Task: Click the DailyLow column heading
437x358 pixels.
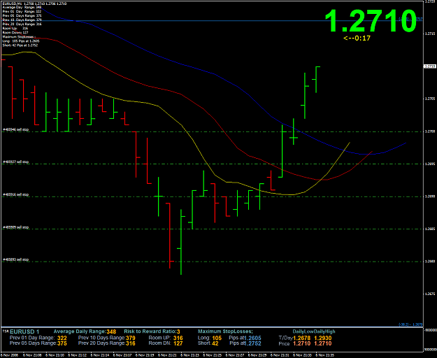Action: click(303, 331)
